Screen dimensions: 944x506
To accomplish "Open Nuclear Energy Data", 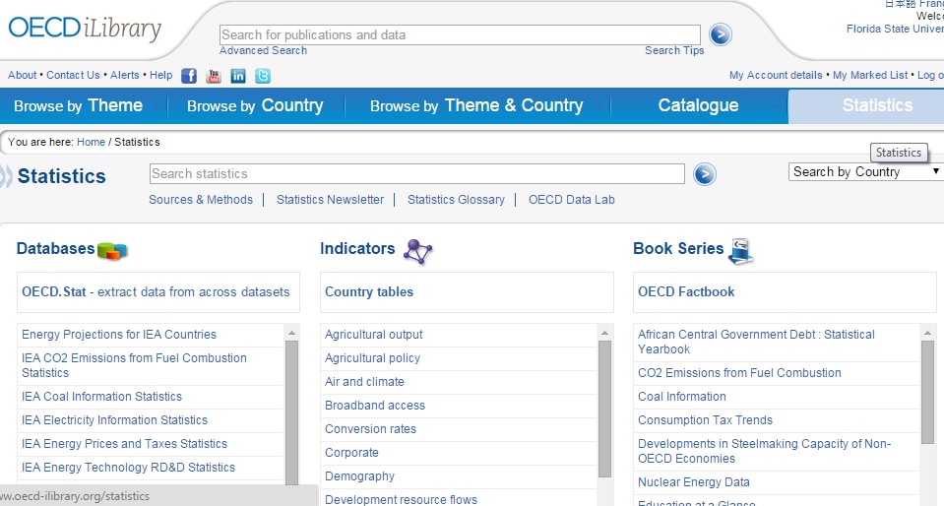I will point(694,482).
